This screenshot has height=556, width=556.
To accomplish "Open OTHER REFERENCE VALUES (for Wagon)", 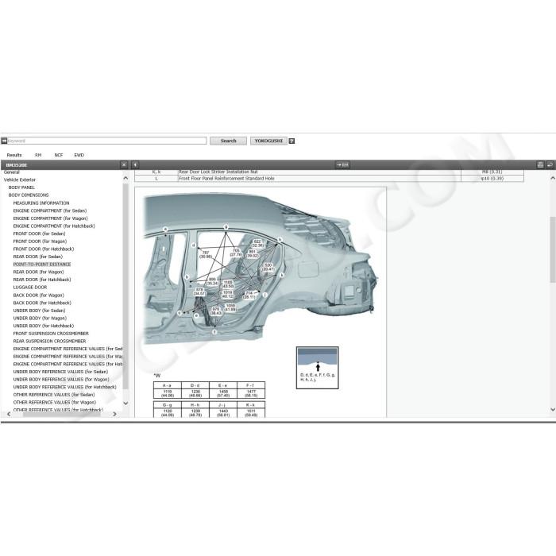I will (55, 403).
